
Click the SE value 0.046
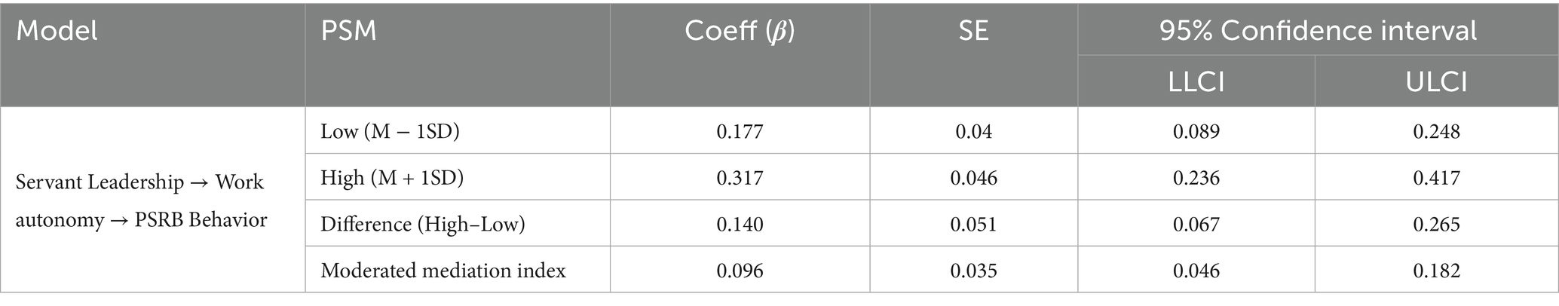point(973,178)
